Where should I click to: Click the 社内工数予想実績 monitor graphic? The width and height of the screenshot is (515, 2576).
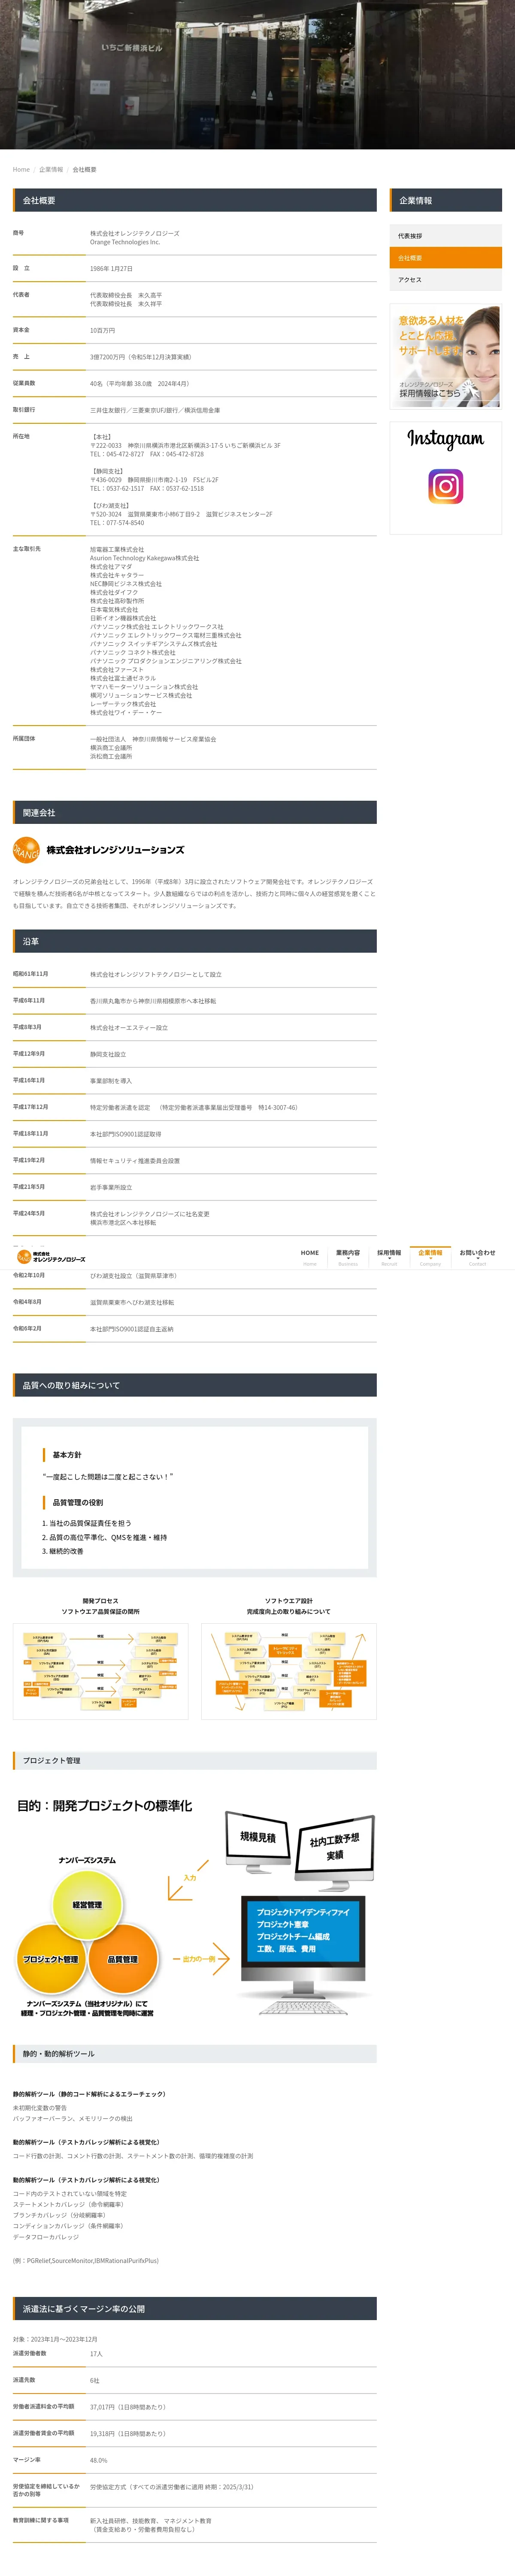click(x=335, y=1853)
